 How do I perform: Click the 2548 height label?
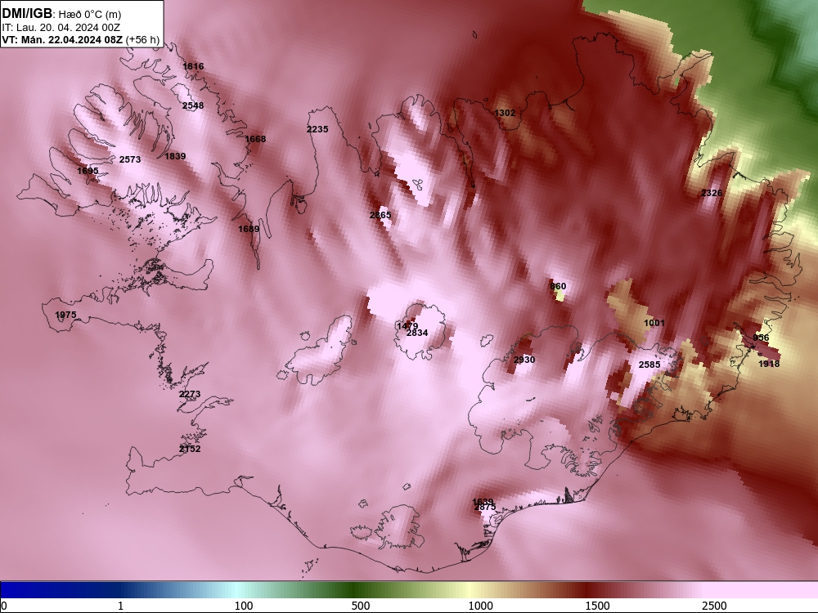coord(193,105)
